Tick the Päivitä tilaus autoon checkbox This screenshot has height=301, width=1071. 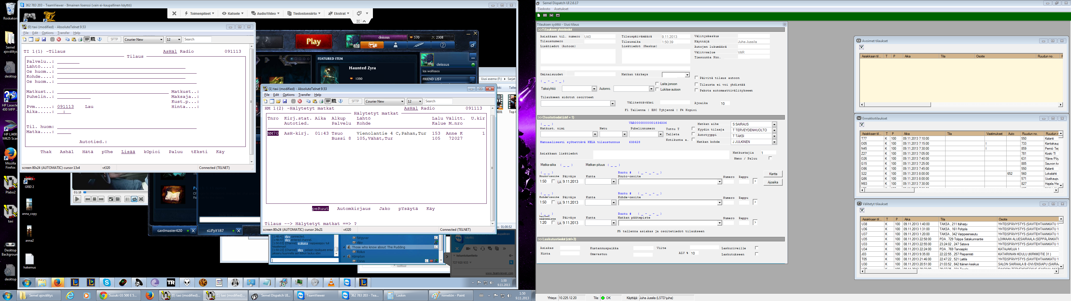tap(696, 78)
